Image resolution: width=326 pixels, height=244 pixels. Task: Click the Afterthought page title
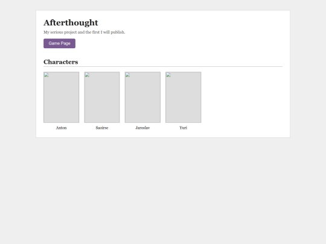pos(71,23)
